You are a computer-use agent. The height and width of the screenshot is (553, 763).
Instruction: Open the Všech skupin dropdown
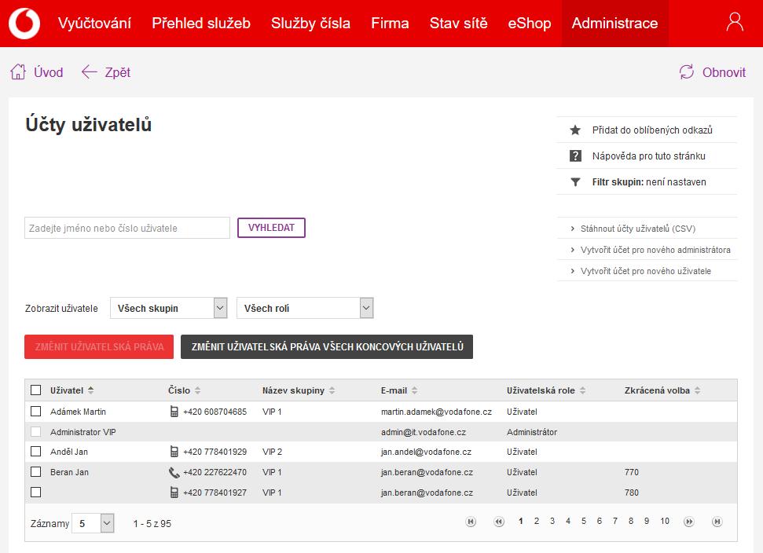pyautogui.click(x=169, y=308)
